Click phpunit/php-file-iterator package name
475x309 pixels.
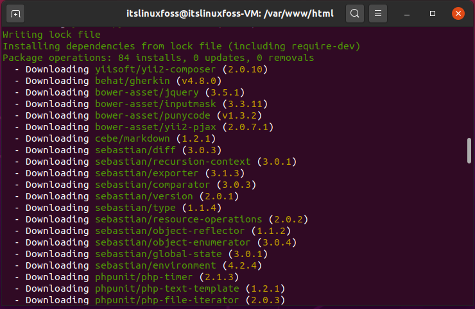167,300
